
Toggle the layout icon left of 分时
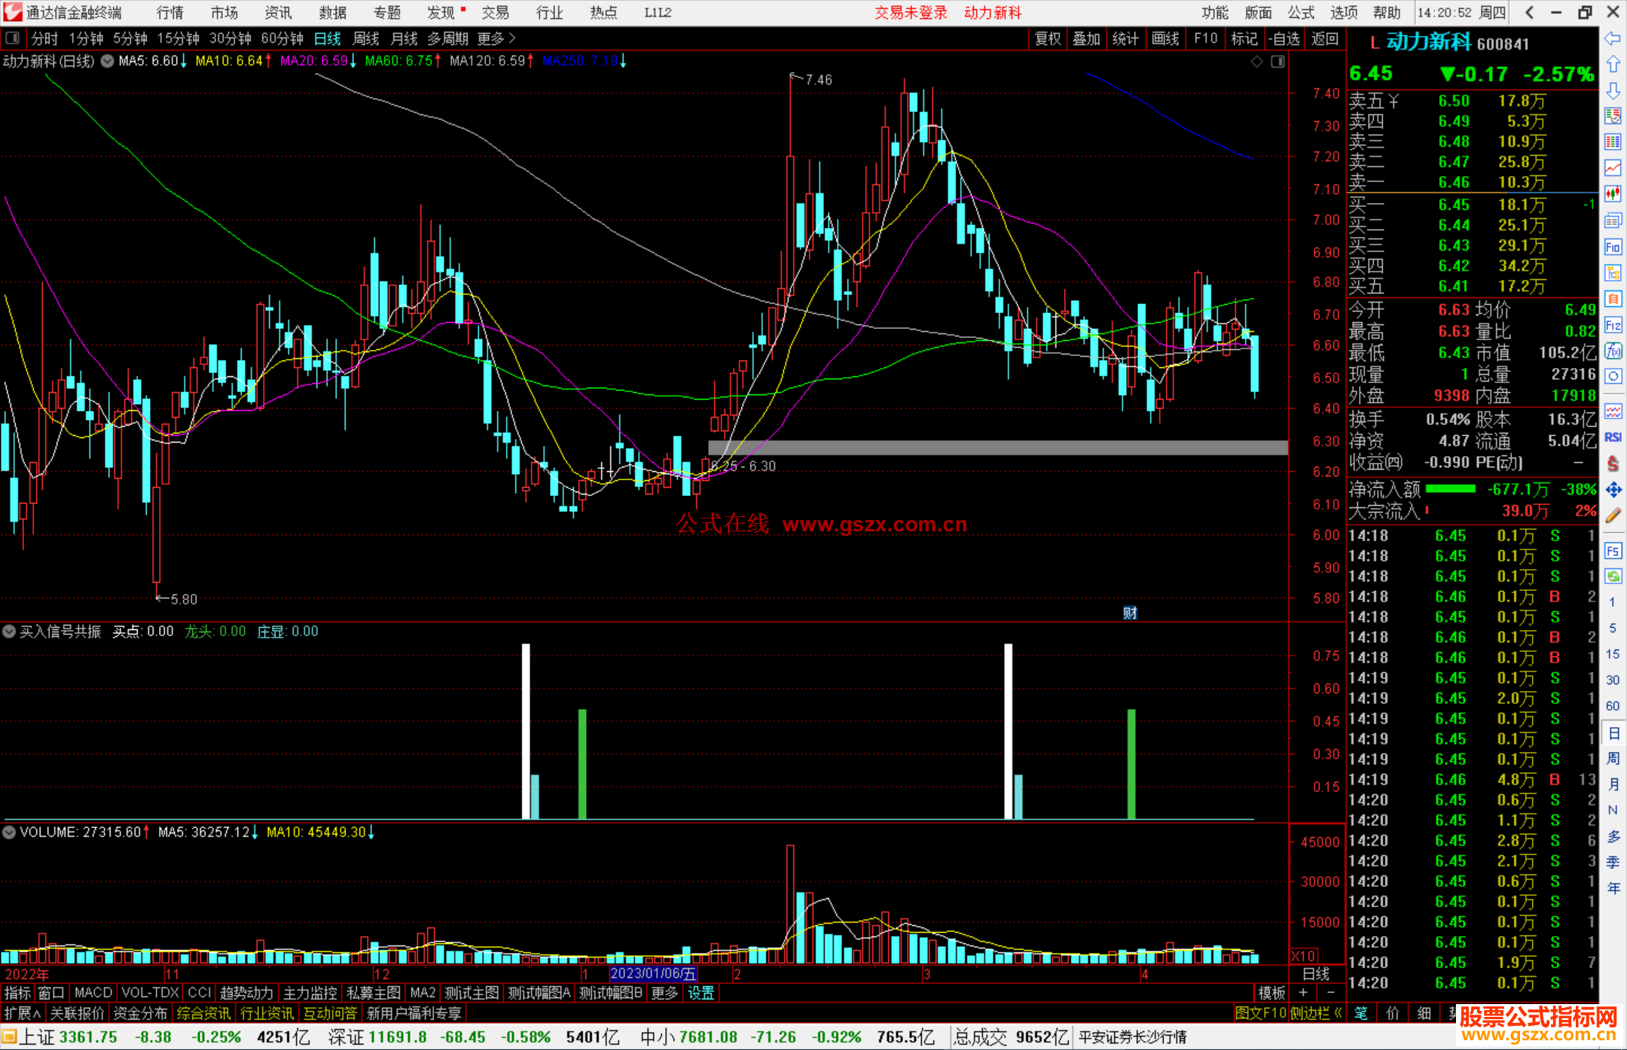click(13, 38)
